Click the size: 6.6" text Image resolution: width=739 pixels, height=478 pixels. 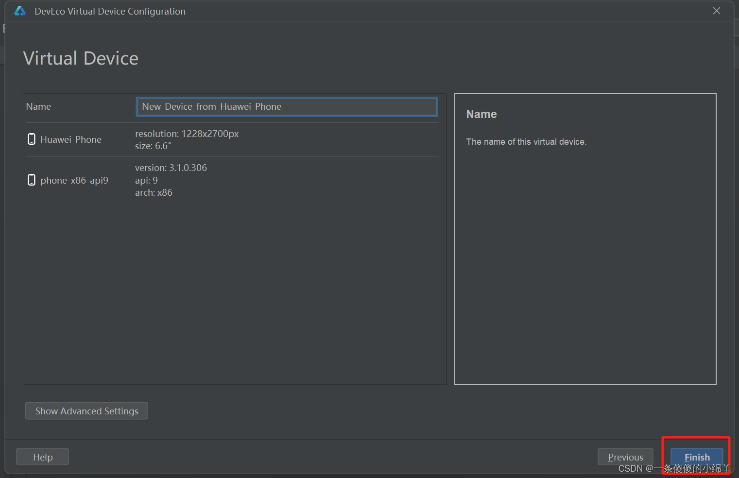point(153,146)
